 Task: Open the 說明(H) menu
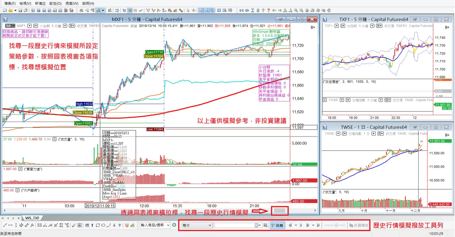(x=88, y=4)
